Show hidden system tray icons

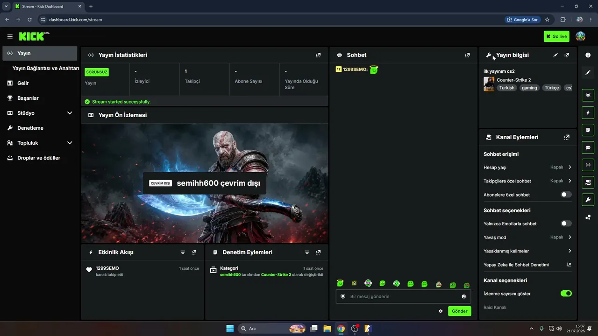(x=531, y=329)
